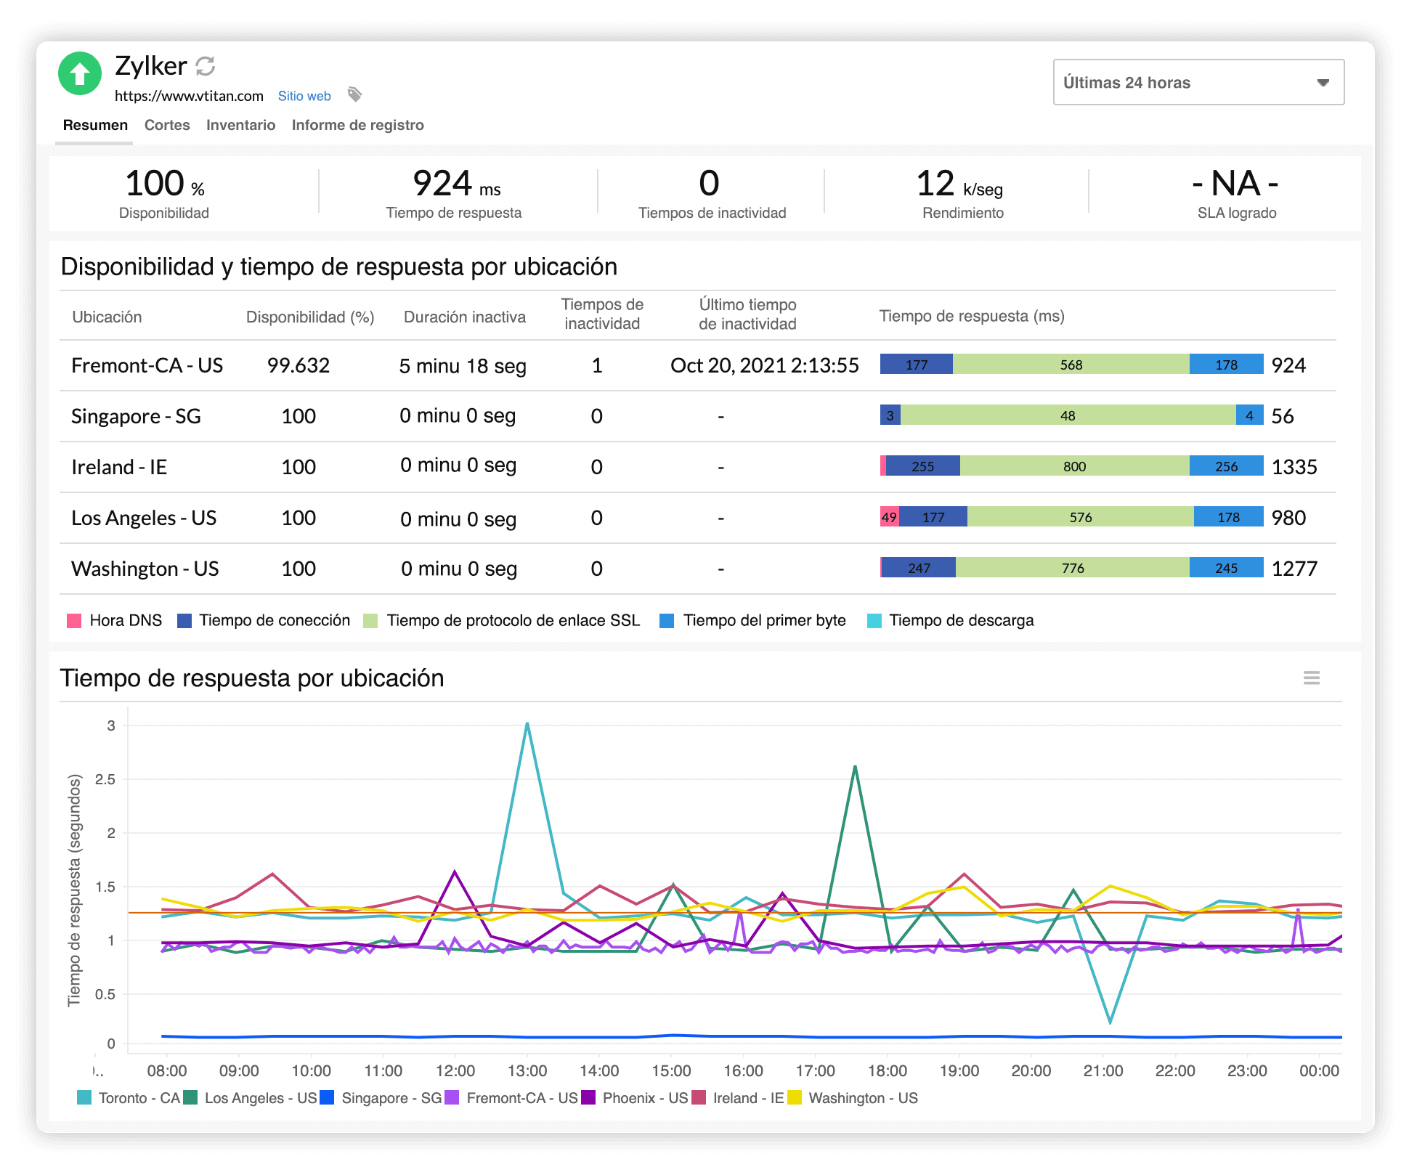The width and height of the screenshot is (1409, 1167).
Task: Click Fremont's 99.632 availability value
Action: (299, 365)
